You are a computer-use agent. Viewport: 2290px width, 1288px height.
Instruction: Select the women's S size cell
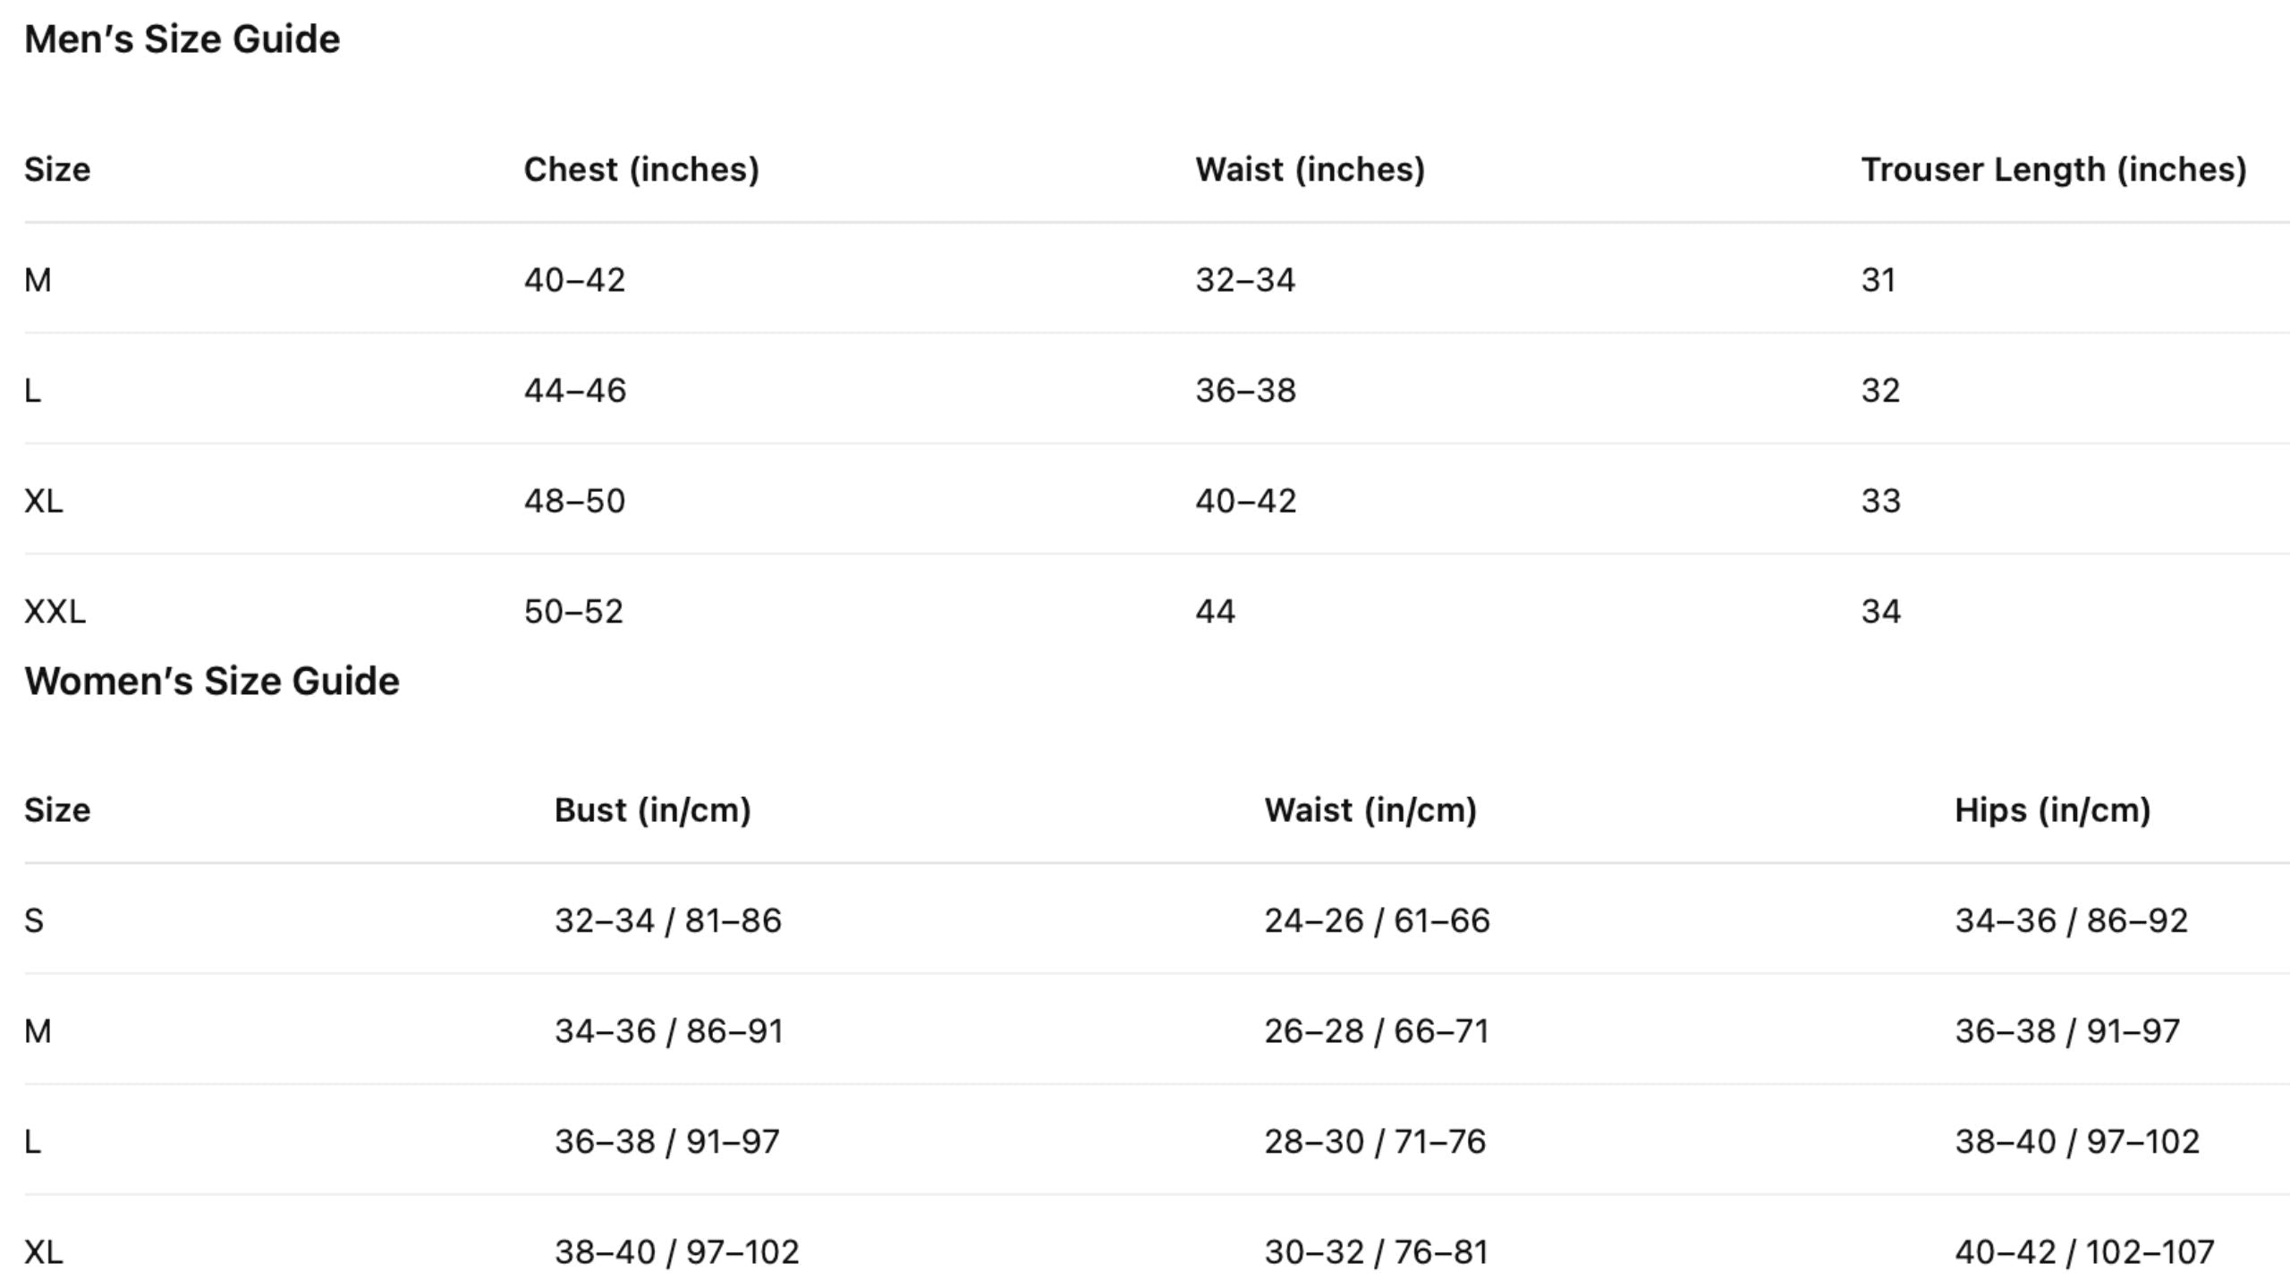tap(34, 921)
